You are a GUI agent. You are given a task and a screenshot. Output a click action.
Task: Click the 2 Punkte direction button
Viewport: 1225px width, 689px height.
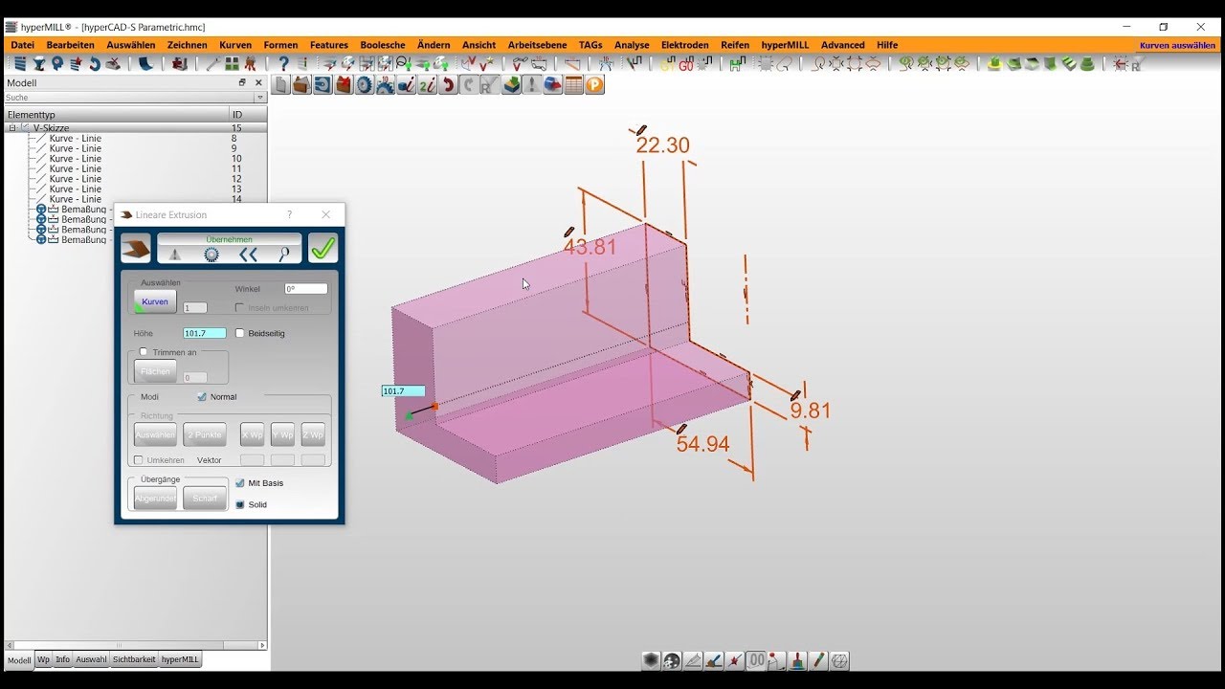point(205,434)
